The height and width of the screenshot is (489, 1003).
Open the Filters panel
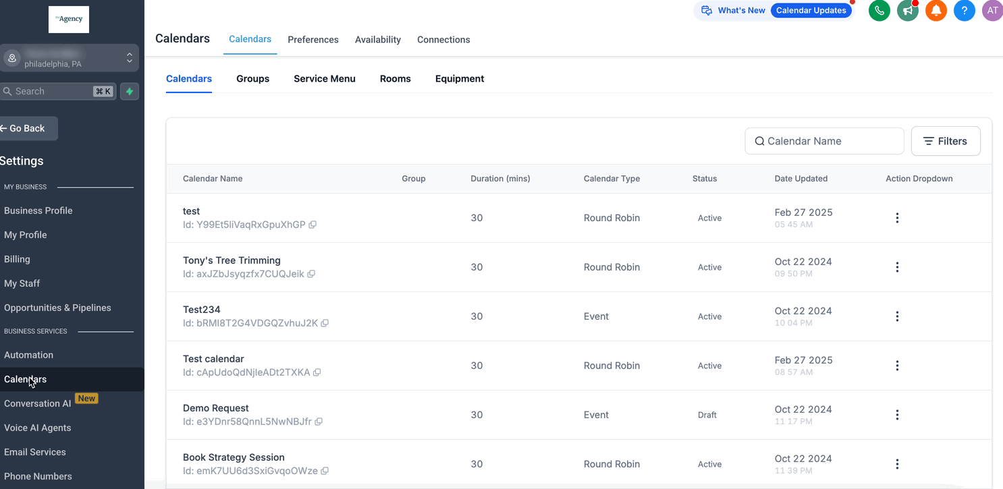coord(946,141)
